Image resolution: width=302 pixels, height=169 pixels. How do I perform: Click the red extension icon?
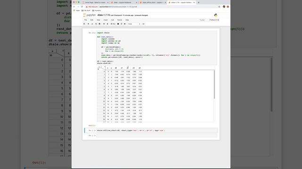(x=228, y=7)
